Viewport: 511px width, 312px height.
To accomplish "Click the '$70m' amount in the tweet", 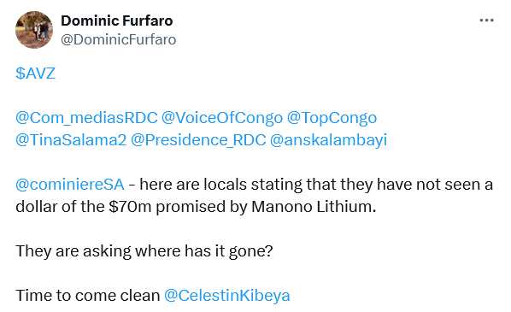I will pyautogui.click(x=130, y=207).
